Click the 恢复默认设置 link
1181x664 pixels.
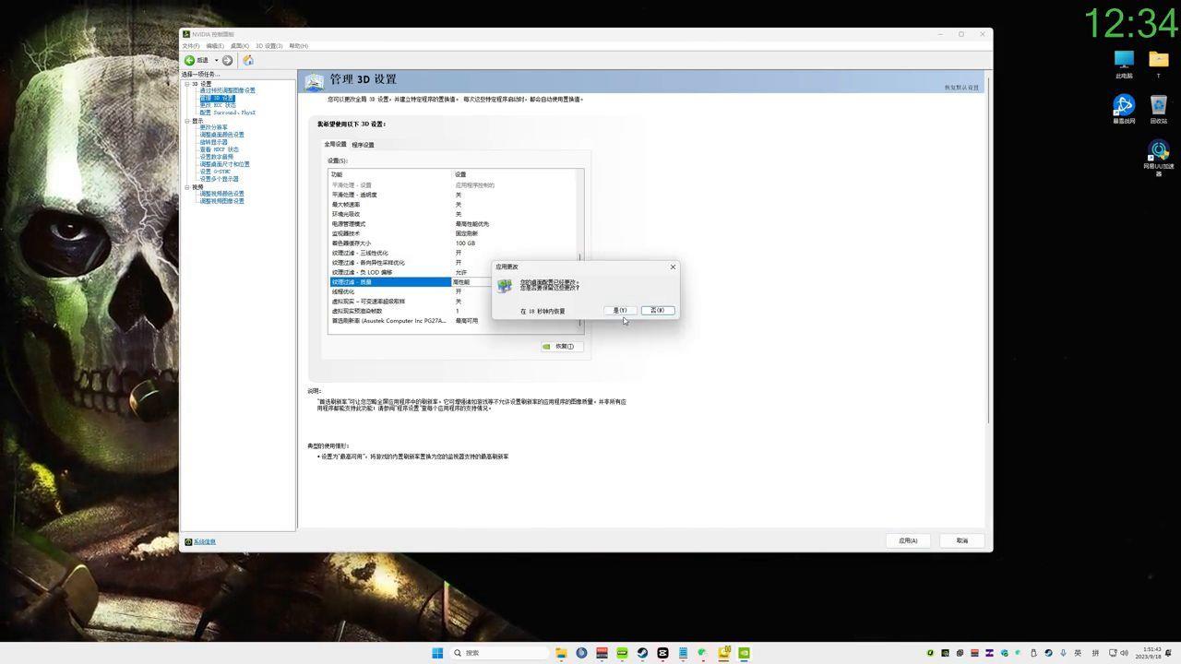click(x=961, y=88)
